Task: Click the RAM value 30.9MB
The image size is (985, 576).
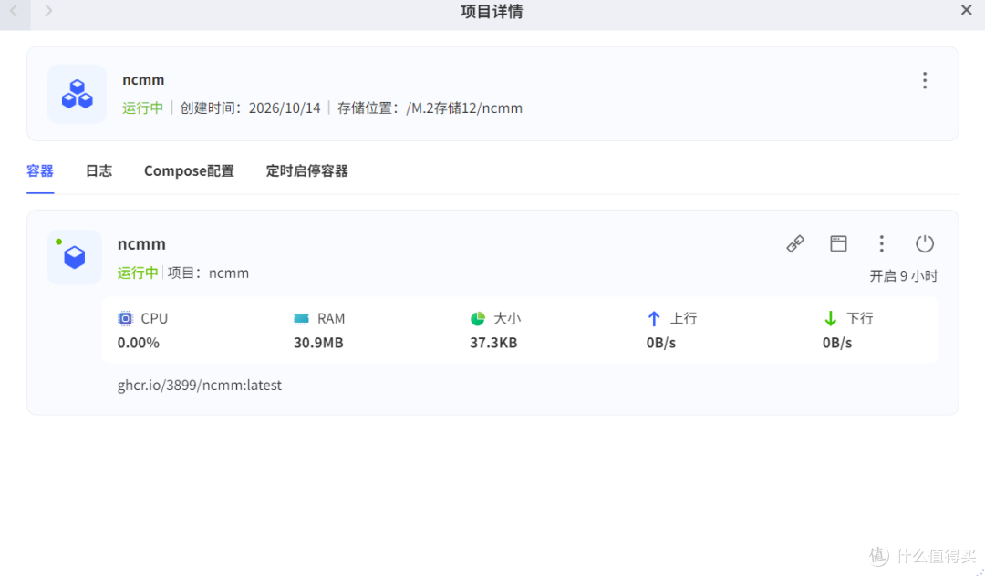Action: click(318, 343)
